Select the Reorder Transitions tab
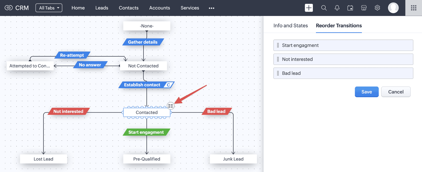The width and height of the screenshot is (422, 172). pos(339,26)
